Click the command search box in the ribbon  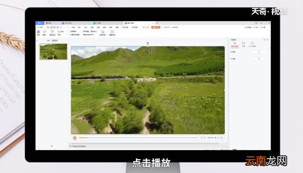(x=171, y=27)
